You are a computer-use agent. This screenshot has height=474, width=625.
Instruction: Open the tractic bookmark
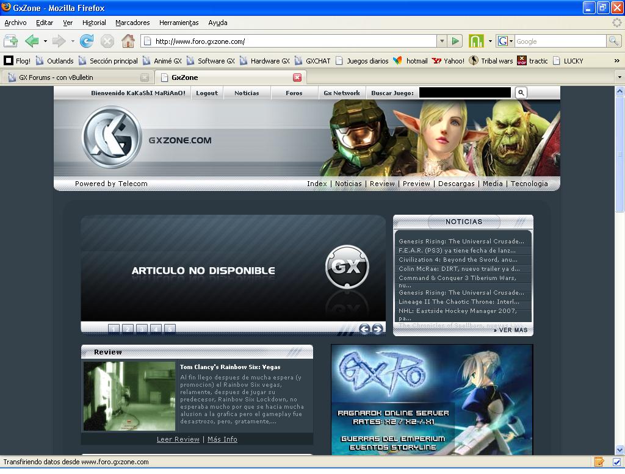click(532, 61)
